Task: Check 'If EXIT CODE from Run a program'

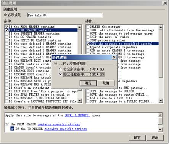Action: (6, 91)
